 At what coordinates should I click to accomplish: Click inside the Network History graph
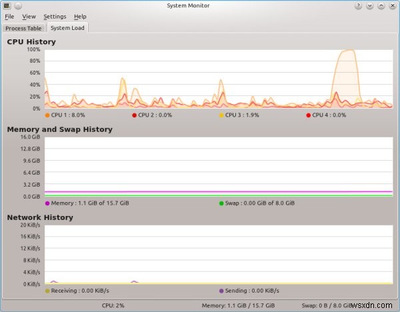pos(218,255)
